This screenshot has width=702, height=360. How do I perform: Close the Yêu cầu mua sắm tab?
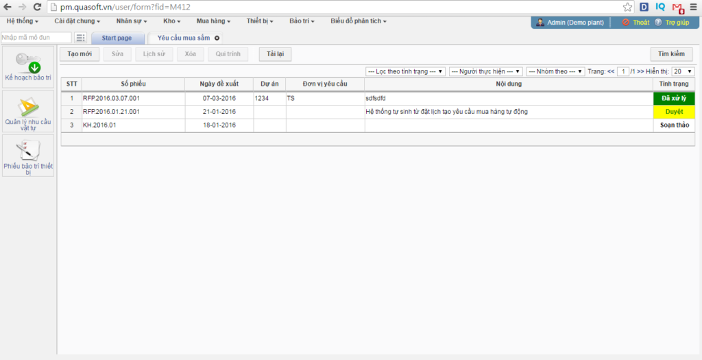pos(217,38)
